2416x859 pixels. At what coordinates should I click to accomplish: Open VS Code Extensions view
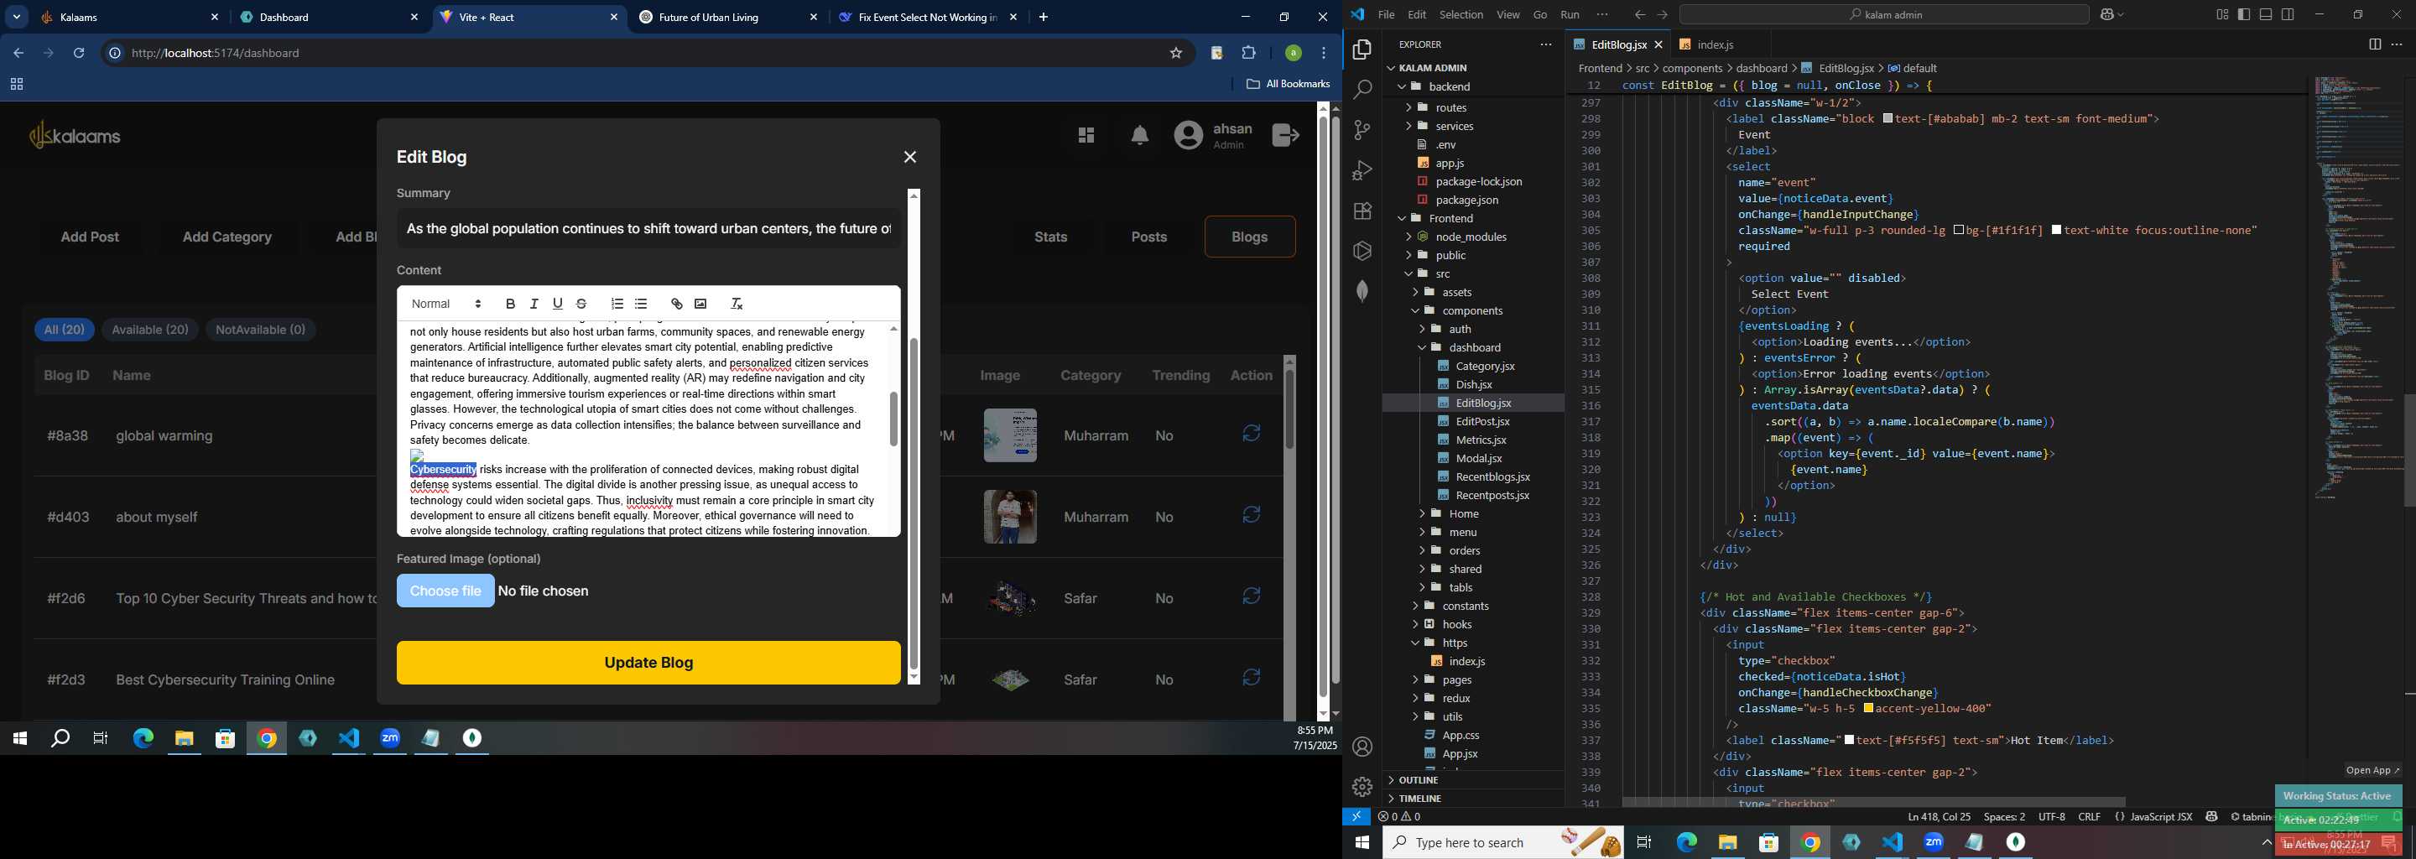[1362, 211]
